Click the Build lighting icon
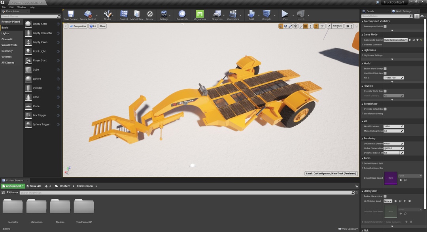Image resolution: width=427 pixels, height=232 pixels. 251,15
